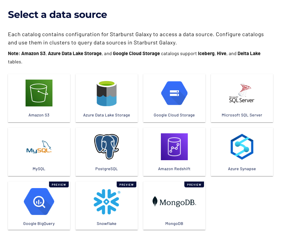
Task: Select the Azure Data Lake Storage icon
Action: (107, 93)
